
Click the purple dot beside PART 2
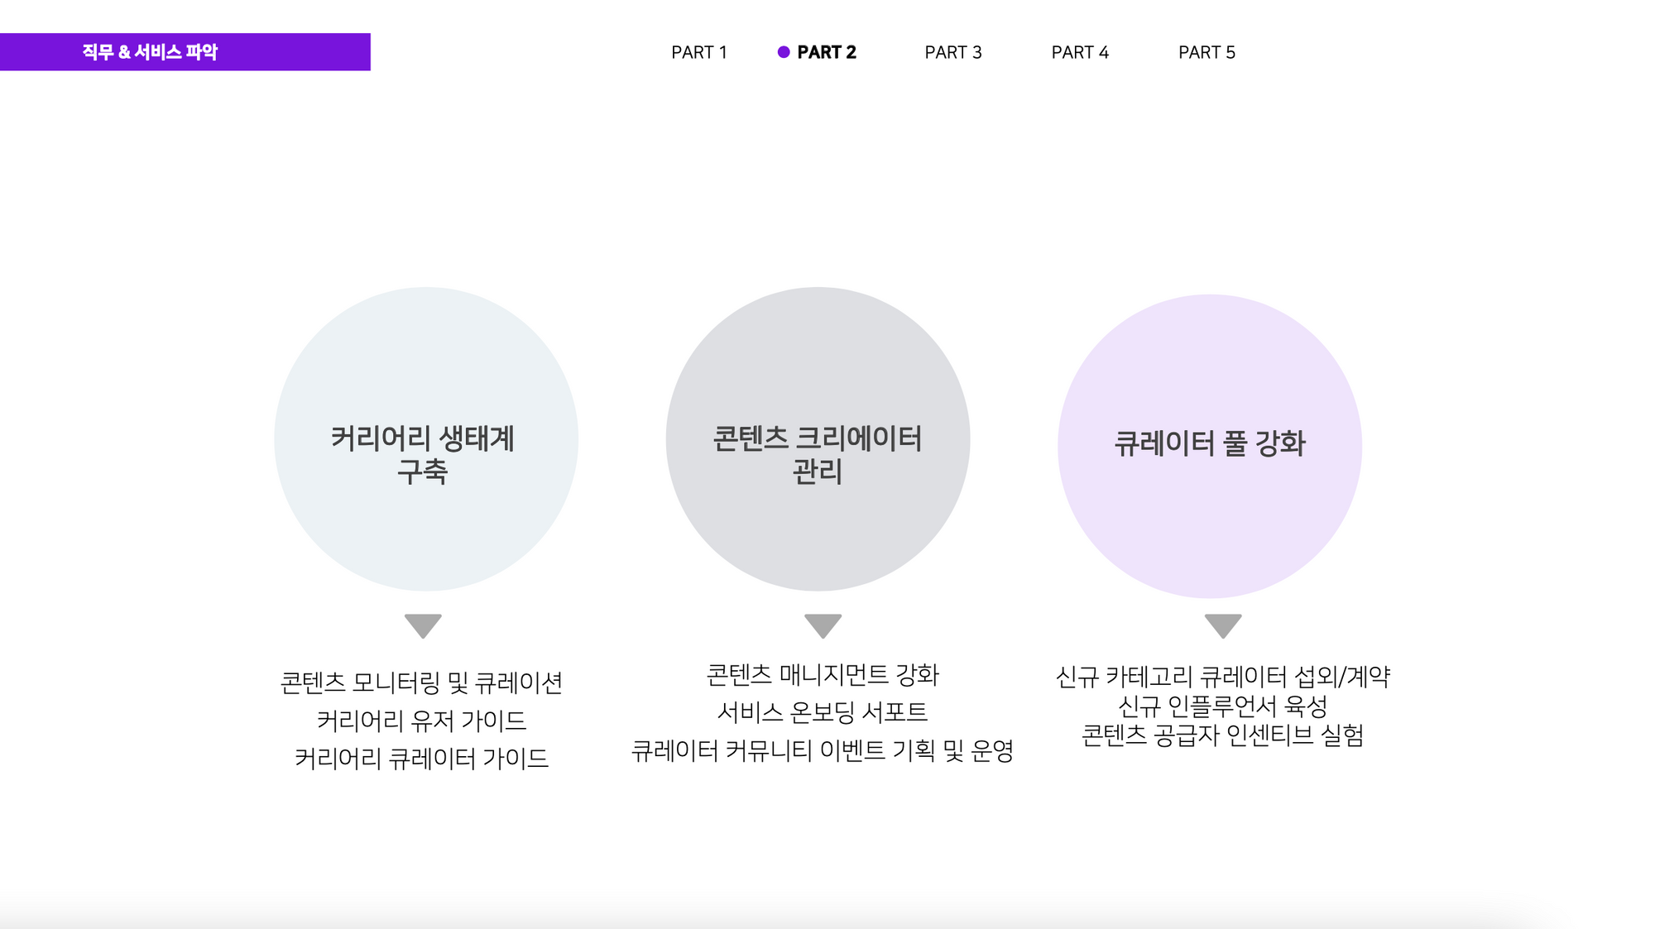coord(784,52)
